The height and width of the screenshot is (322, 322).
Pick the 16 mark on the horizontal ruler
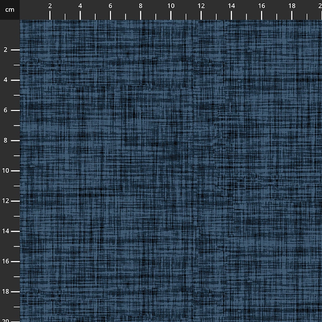[x=261, y=6]
